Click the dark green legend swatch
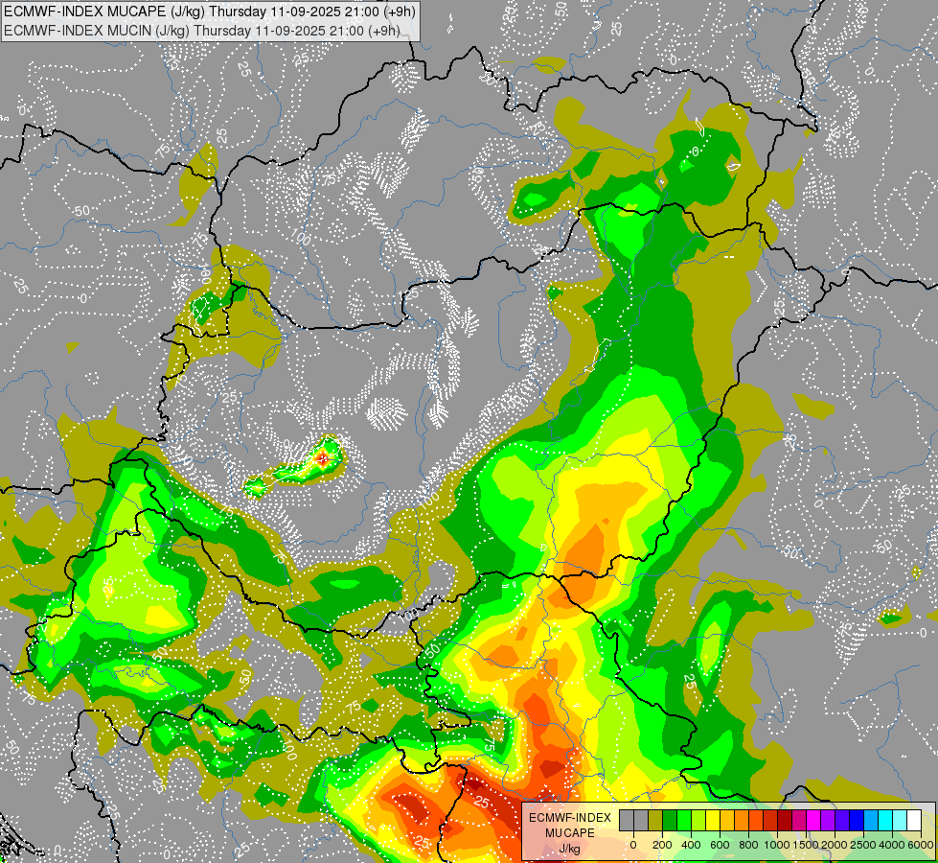This screenshot has width=938, height=863. click(x=670, y=821)
